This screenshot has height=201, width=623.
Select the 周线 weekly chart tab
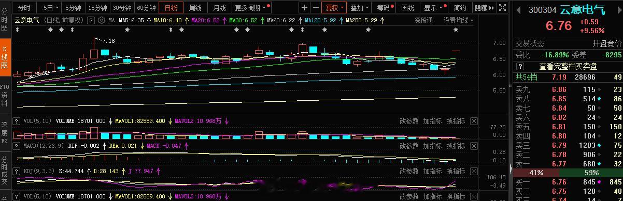pyautogui.click(x=195, y=8)
